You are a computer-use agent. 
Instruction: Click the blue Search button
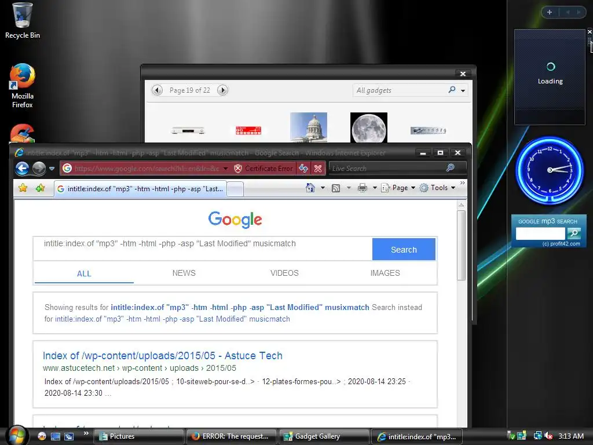[404, 249]
